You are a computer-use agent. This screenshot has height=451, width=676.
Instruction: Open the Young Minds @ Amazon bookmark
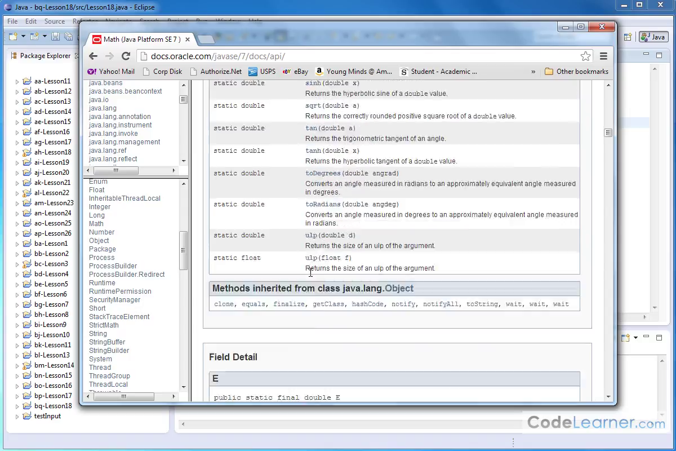point(353,72)
